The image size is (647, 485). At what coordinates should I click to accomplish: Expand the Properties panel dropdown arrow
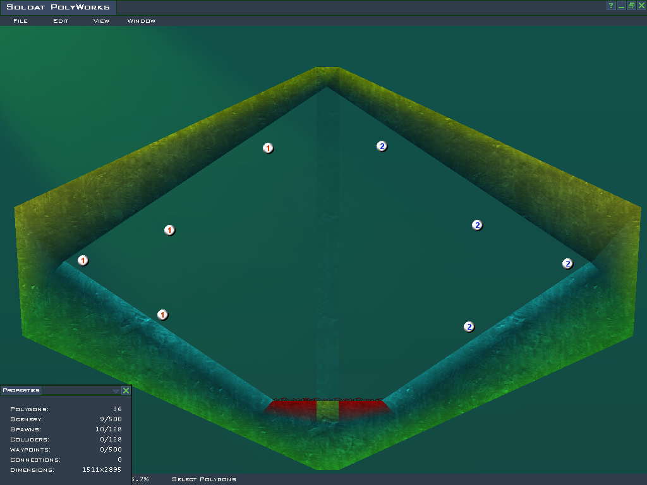pos(116,391)
